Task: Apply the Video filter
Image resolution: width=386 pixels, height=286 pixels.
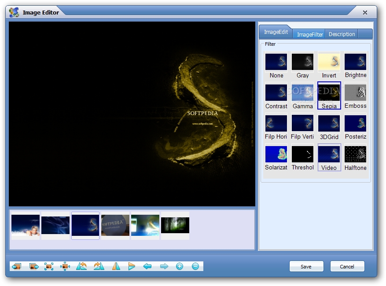Action: pos(329,158)
